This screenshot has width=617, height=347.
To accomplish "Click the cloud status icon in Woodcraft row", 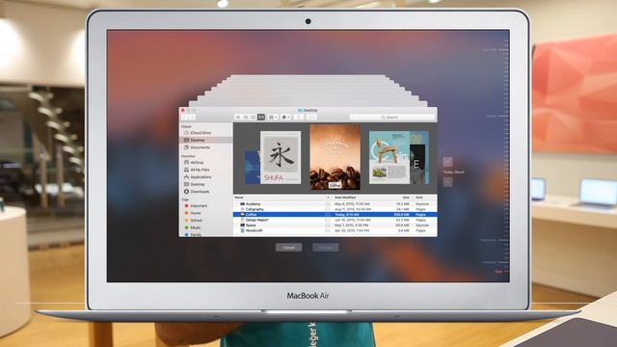I will tap(328, 230).
